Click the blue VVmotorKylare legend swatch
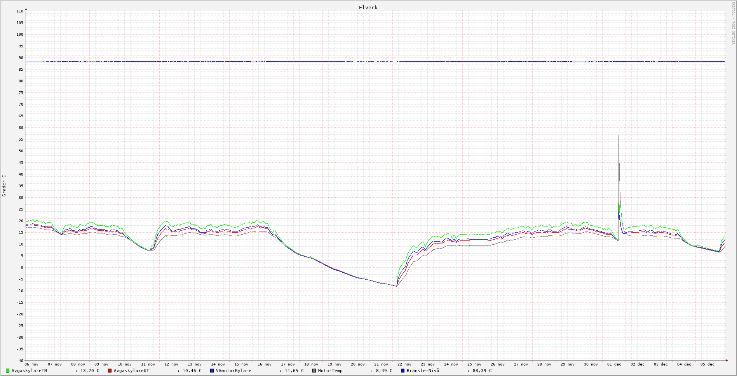 212,371
